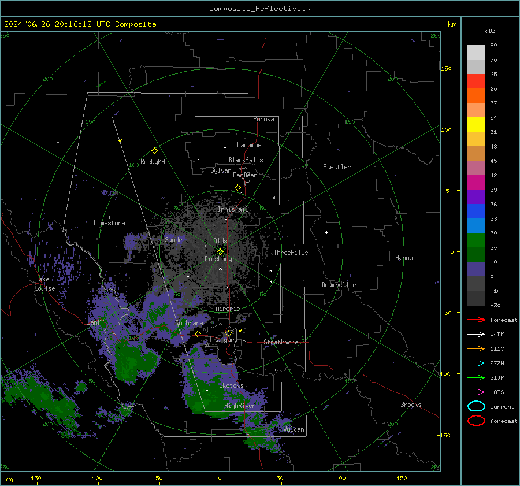Select the orange 57-60 dBZ color swatch
The width and height of the screenshot is (520, 486).
476,96
